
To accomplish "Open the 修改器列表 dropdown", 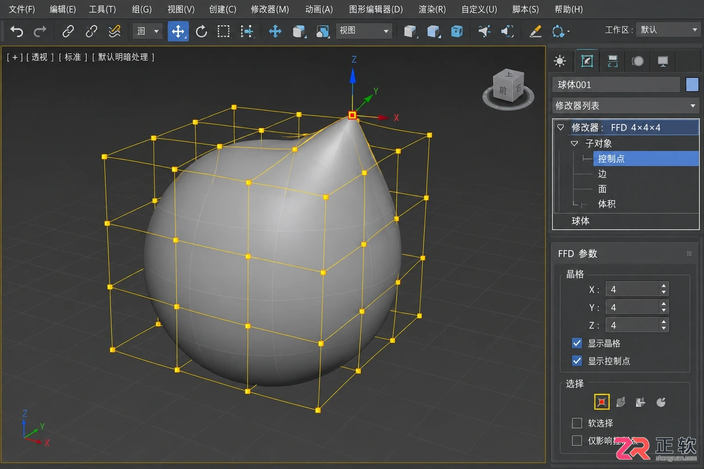I will [626, 106].
